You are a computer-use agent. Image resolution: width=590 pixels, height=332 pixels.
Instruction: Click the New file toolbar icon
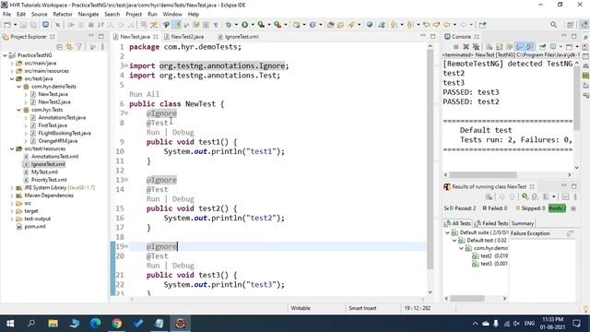7,25
